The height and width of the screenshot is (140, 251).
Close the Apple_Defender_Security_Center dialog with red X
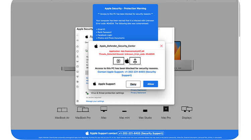coord(161,46)
